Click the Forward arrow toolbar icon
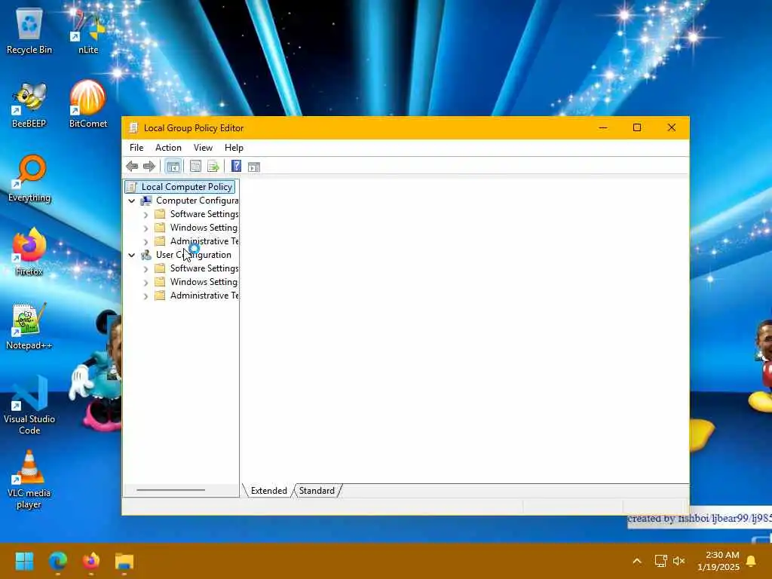 (149, 167)
